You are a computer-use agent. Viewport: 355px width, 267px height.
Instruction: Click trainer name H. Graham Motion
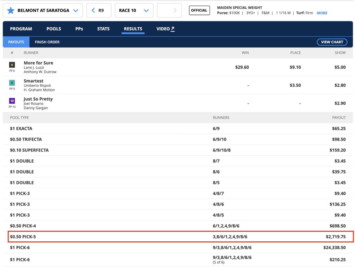tap(39, 90)
